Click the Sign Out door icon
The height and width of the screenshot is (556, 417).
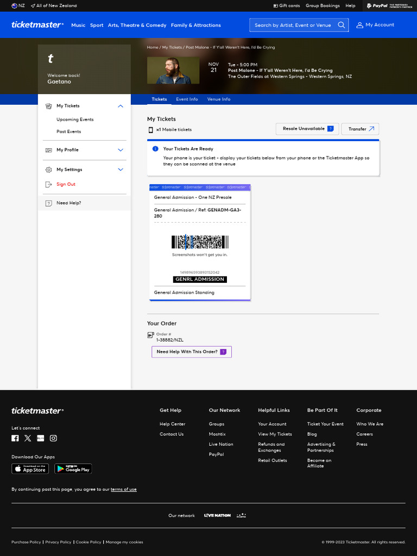48,185
